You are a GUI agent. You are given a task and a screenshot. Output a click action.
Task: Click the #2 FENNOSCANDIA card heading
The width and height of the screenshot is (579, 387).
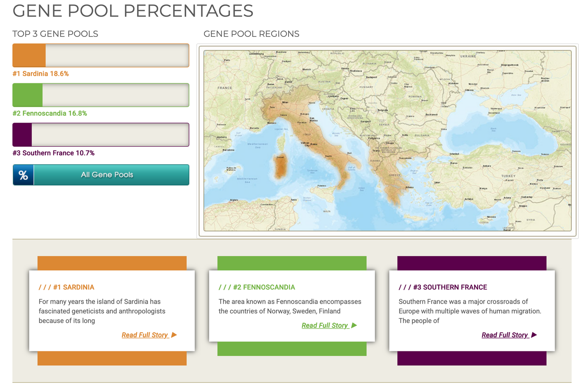tap(256, 287)
